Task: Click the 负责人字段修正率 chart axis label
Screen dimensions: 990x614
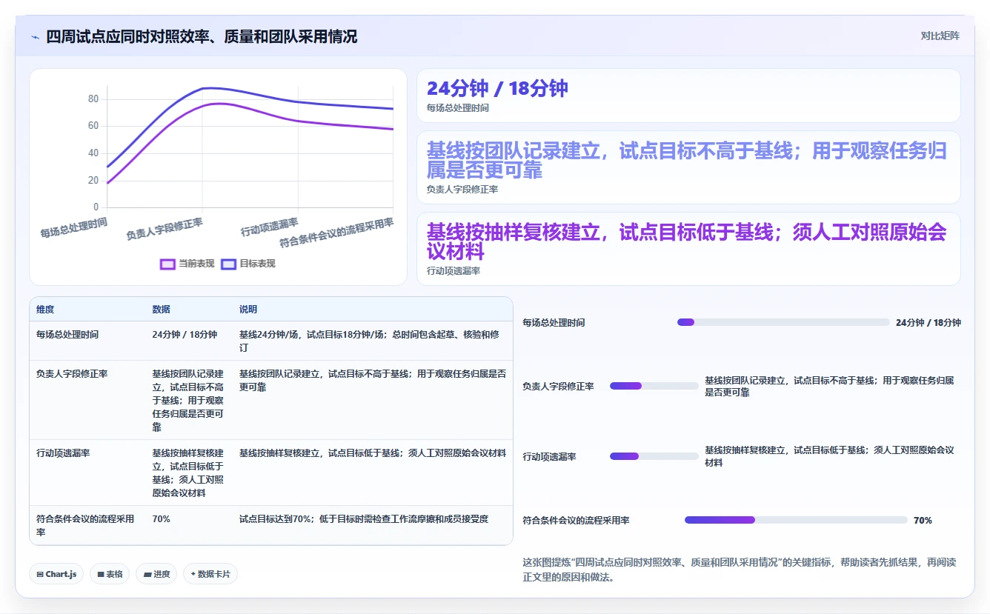Action: pos(165,229)
